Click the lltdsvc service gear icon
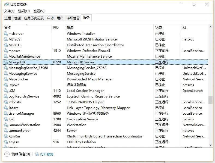Image resolution: width=215 pixels, height=163 pixels. tap(6, 108)
